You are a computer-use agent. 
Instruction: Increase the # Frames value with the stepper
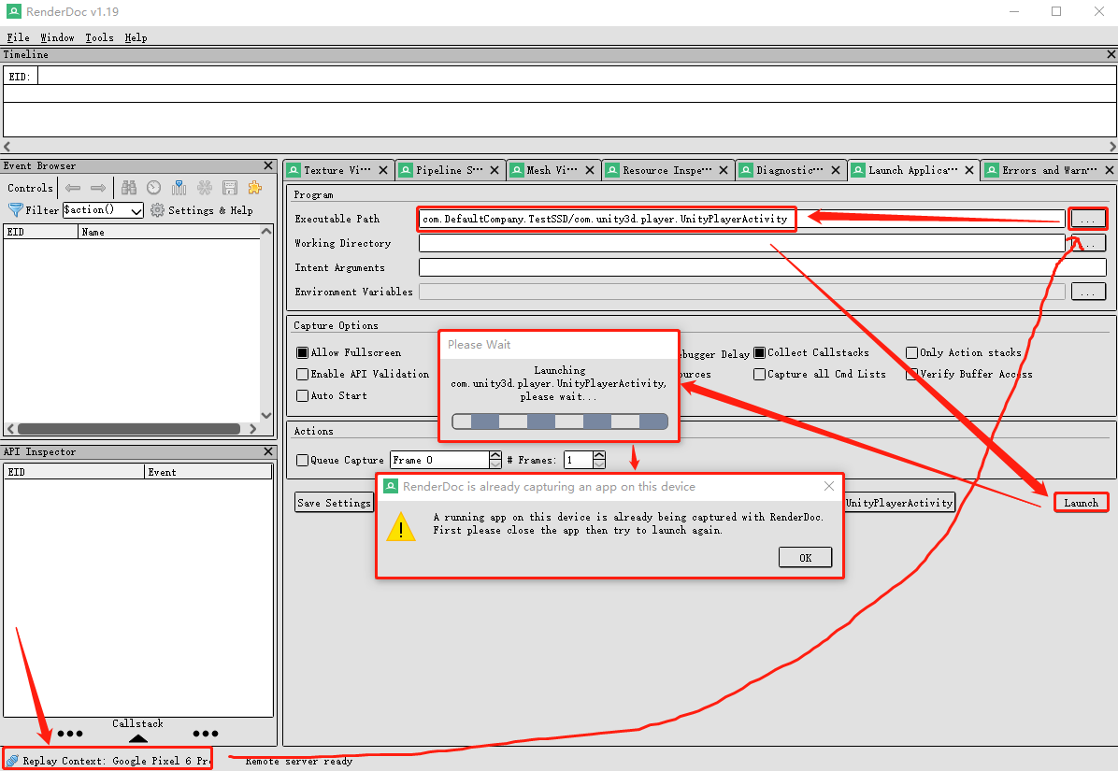click(598, 454)
